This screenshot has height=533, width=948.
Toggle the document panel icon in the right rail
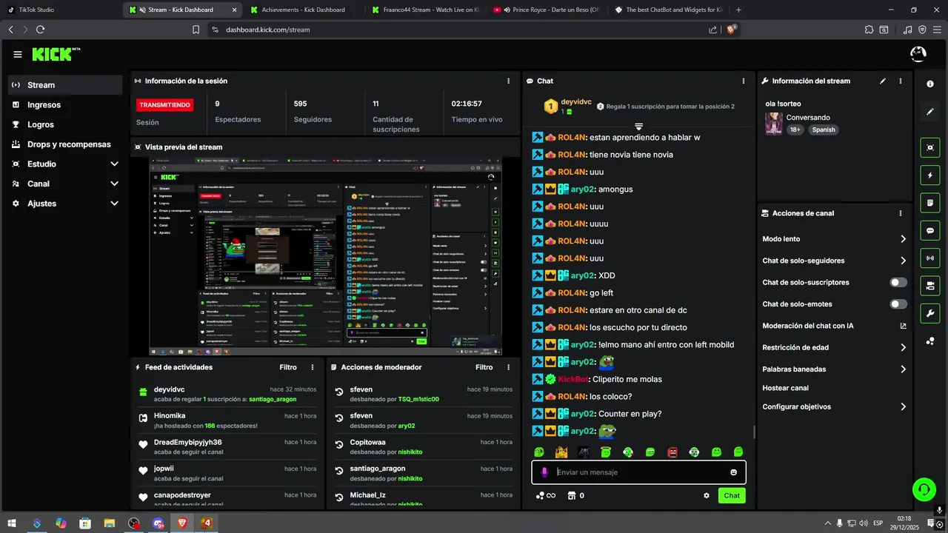point(930,203)
